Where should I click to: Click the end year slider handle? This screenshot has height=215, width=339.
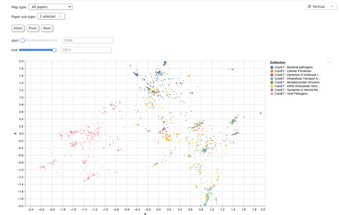coord(54,50)
